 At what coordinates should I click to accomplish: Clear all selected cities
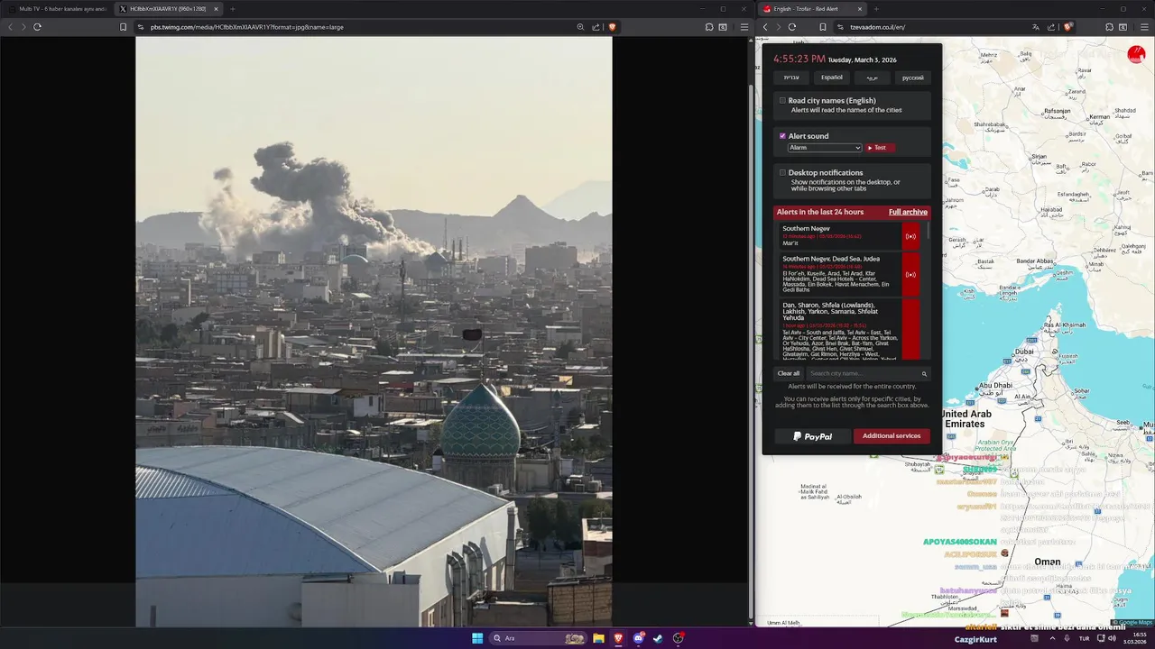[789, 373]
